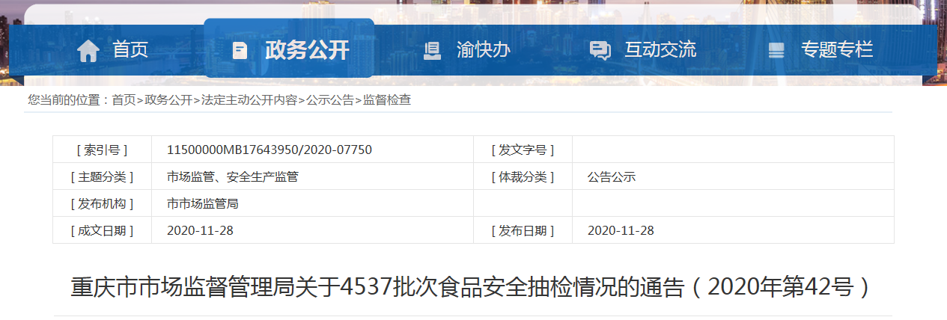
Task: Click the [ 发布机构 ] label cell
Action: pyautogui.click(x=103, y=203)
